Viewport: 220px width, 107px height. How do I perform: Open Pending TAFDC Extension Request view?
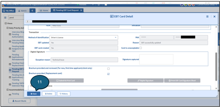click(18, 84)
